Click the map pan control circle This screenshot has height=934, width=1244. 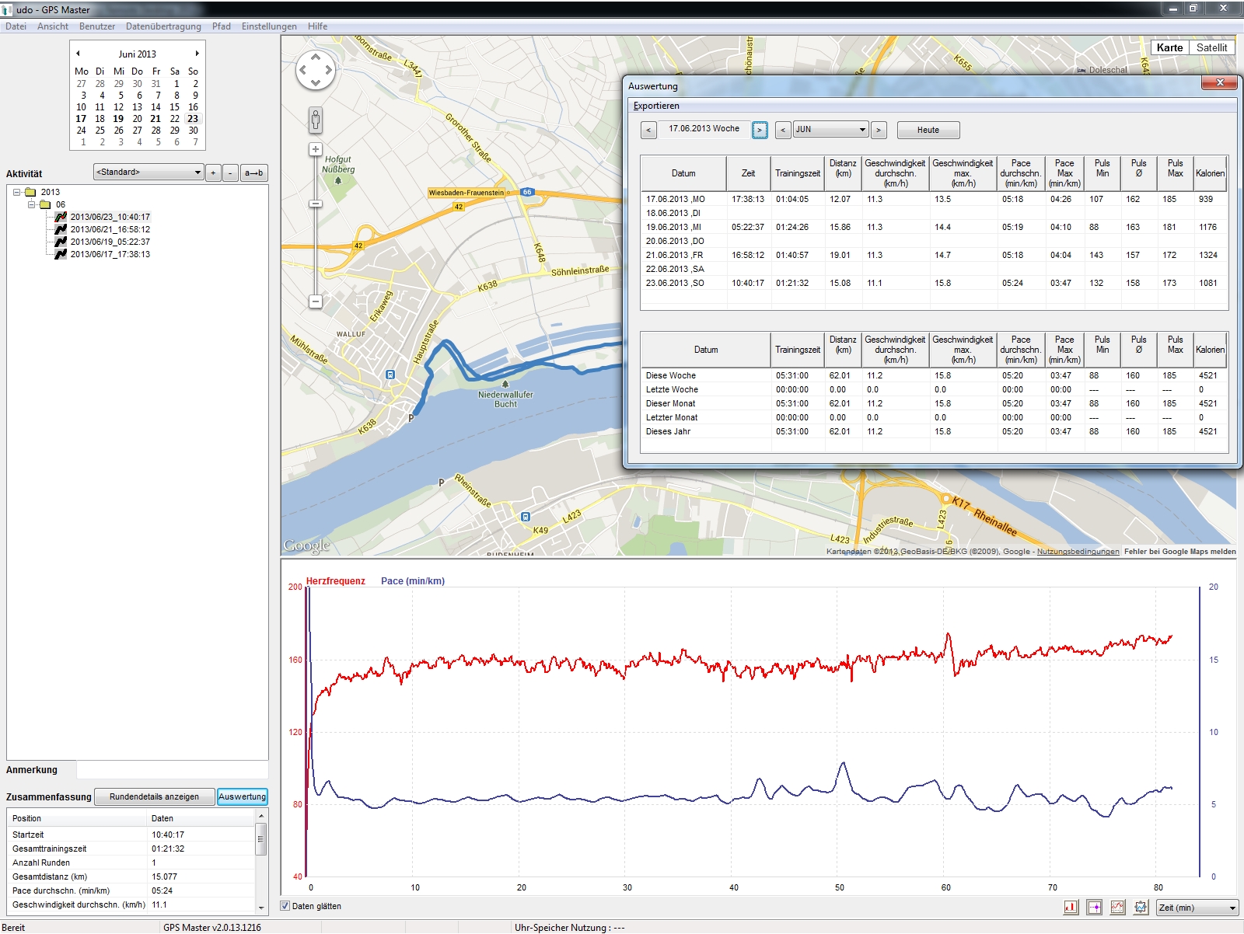pos(316,70)
